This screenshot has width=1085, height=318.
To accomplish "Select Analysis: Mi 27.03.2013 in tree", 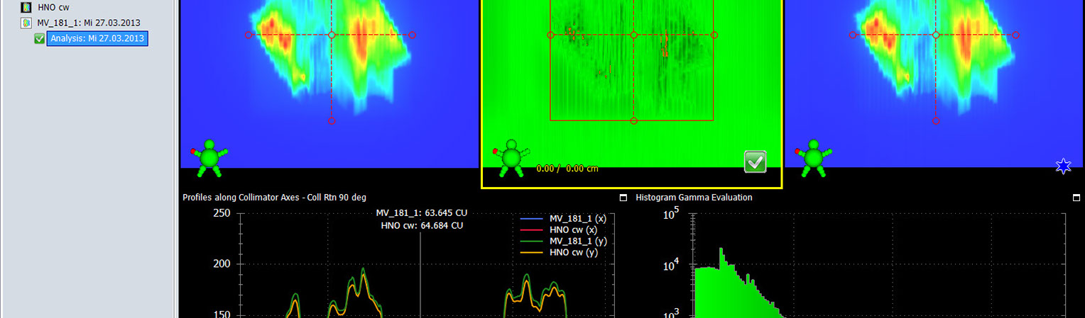I will [97, 38].
